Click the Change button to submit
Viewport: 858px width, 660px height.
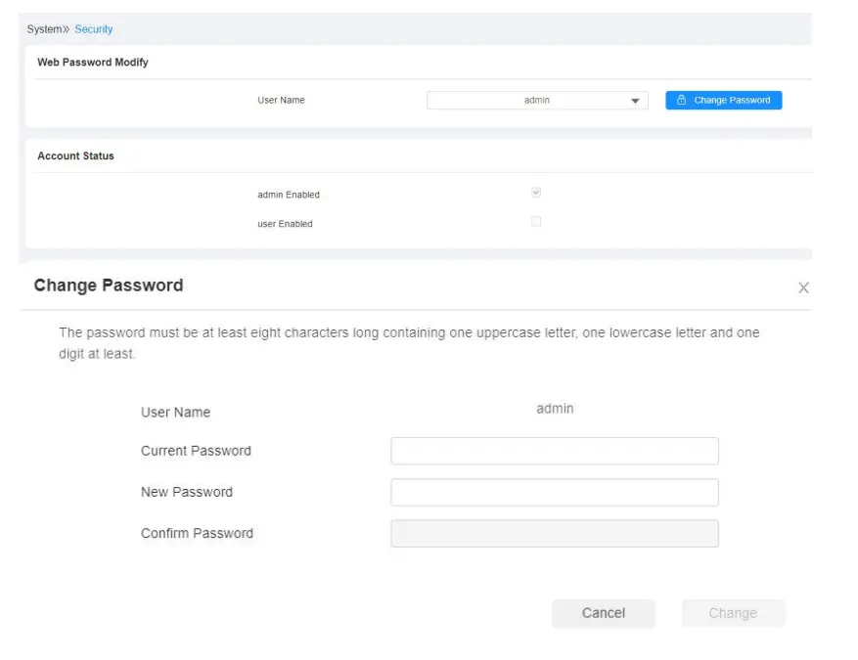(x=733, y=613)
